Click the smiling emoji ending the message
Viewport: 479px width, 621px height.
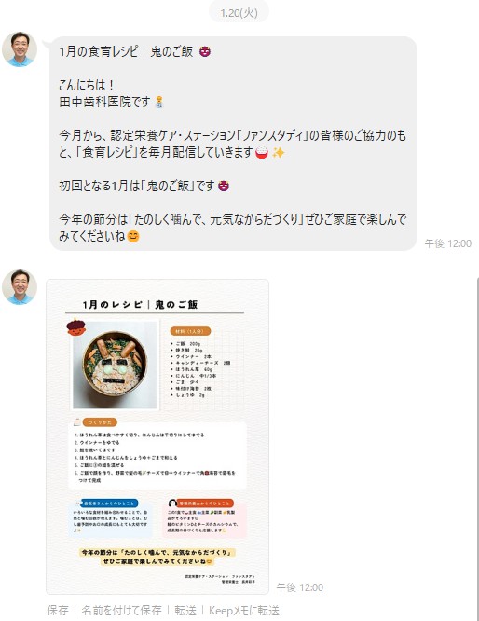pos(133,237)
